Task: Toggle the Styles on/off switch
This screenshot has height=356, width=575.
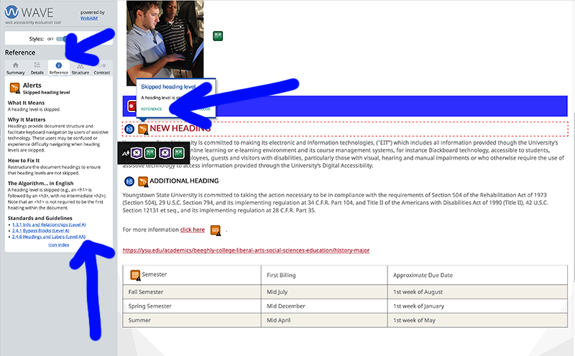Action: click(x=63, y=39)
